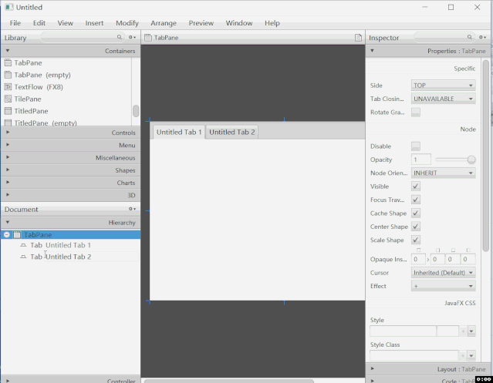Open the View menu

[x=65, y=23]
